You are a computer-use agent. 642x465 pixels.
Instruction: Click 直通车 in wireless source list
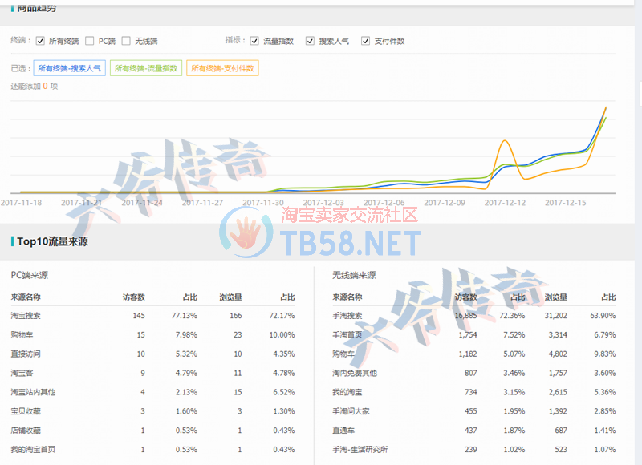(343, 431)
